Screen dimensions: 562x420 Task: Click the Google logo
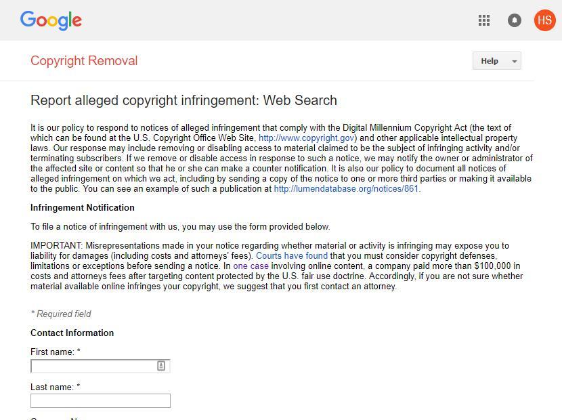(x=51, y=20)
